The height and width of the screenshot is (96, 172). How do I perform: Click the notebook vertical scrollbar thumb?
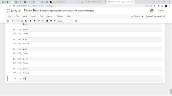171,91
